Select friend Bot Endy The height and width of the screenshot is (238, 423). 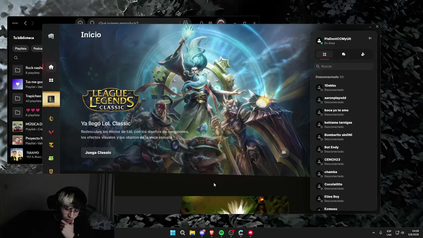tap(344, 149)
